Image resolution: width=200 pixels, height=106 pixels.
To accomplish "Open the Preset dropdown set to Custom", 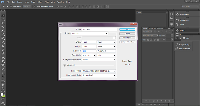I will [90, 33].
